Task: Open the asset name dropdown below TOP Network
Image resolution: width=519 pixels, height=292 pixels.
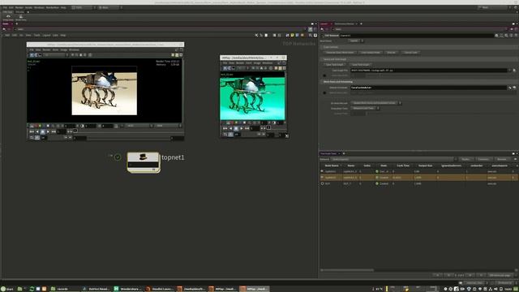Action: coord(356,41)
